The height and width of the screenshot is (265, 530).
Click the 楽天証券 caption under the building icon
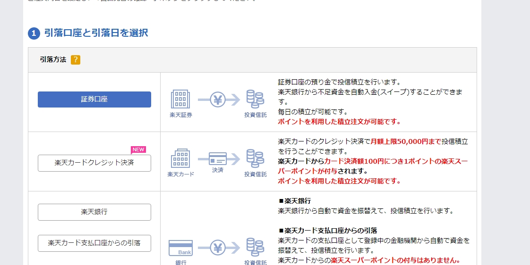181,115
